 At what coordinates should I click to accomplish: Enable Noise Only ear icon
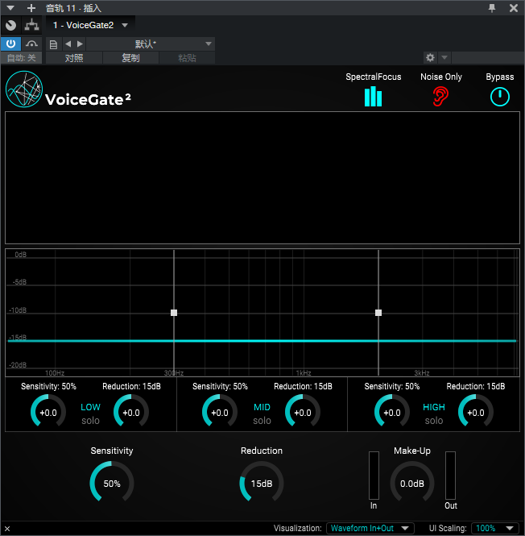click(440, 97)
